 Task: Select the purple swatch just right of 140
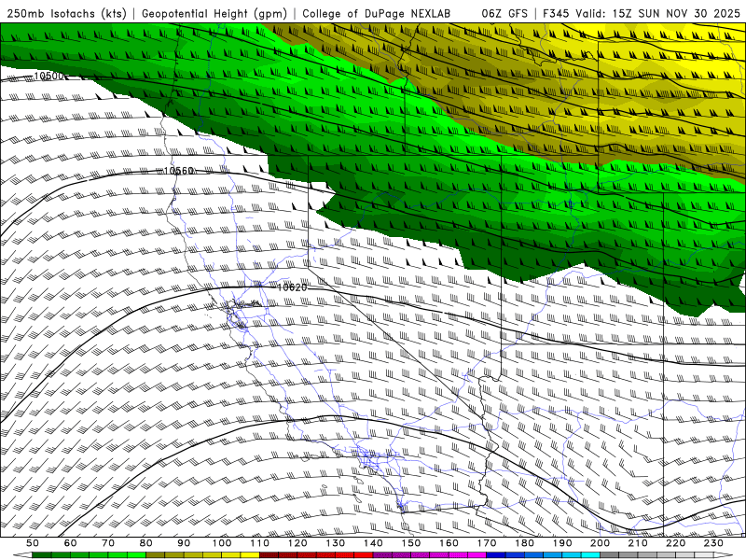(x=382, y=555)
